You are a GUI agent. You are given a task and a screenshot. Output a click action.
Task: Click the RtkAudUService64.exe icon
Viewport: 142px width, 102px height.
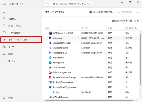click(x=50, y=82)
